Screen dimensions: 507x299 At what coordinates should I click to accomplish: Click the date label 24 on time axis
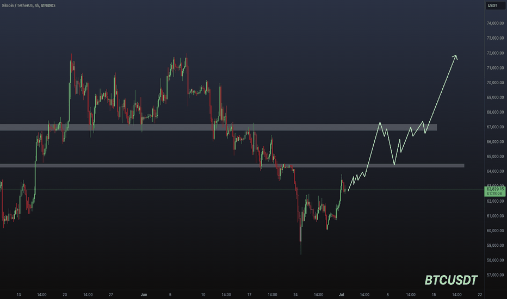coord(295,295)
